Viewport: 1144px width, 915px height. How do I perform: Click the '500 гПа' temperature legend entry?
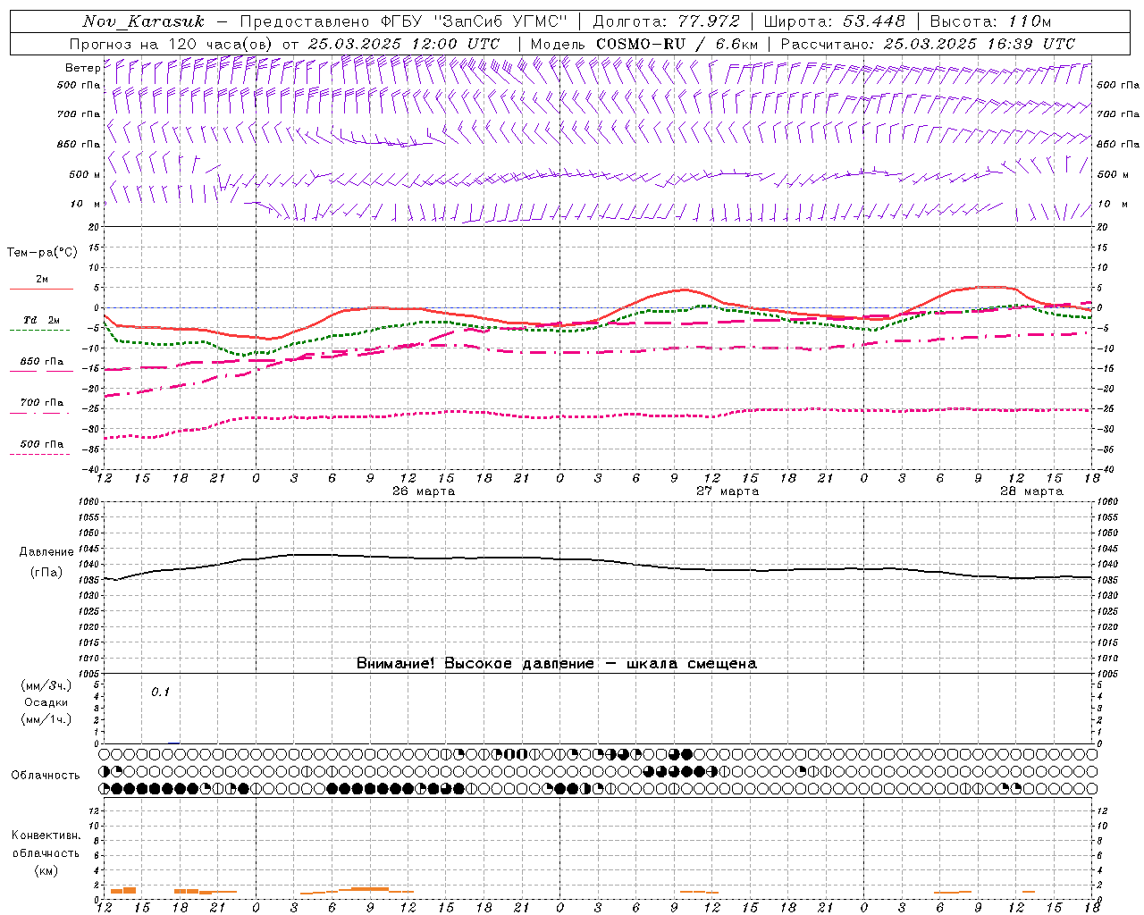click(42, 444)
